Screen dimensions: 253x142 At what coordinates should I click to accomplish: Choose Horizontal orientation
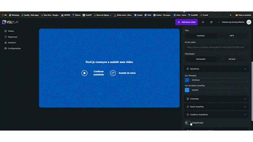click(200, 59)
